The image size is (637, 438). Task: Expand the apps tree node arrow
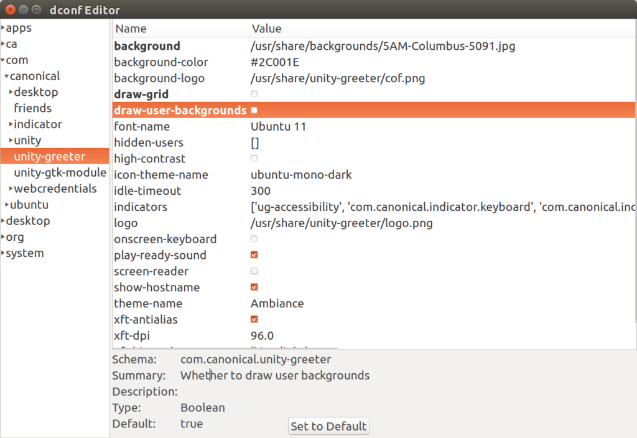click(3, 28)
